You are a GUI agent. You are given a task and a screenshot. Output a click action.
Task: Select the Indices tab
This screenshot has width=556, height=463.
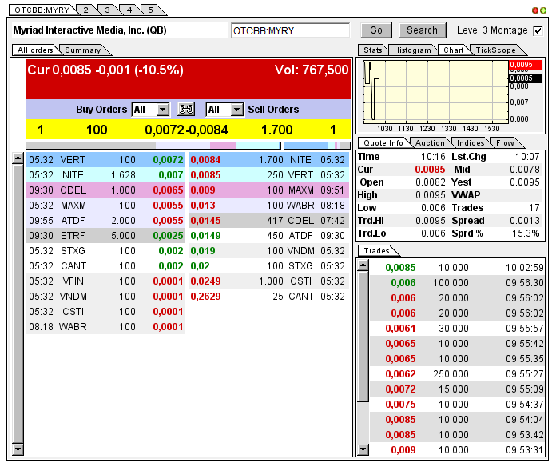point(471,142)
